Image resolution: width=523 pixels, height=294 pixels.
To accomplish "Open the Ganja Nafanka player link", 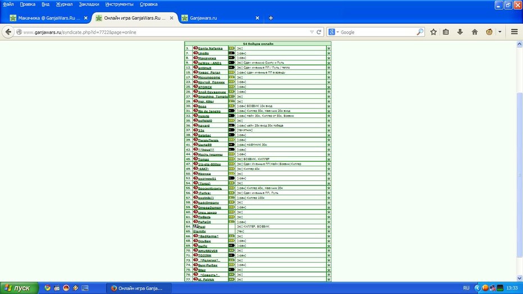I will [x=210, y=48].
